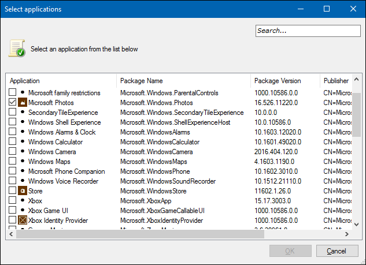Click the Xbox Identity Provider icon

[x=23, y=221]
